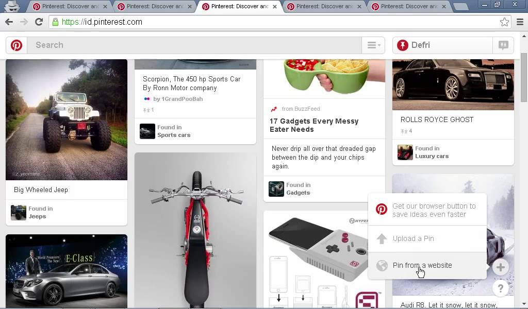Click from BuzzFeed source link
The height and width of the screenshot is (309, 528).
(x=301, y=109)
